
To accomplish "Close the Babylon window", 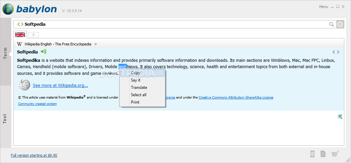I will pos(343,7).
